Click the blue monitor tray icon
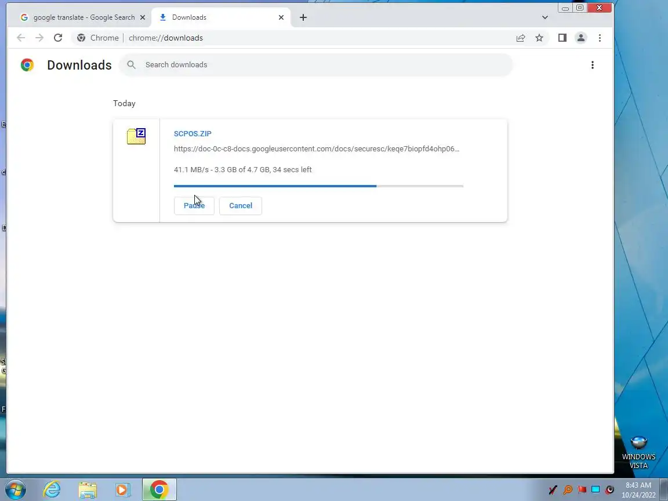 tap(596, 489)
